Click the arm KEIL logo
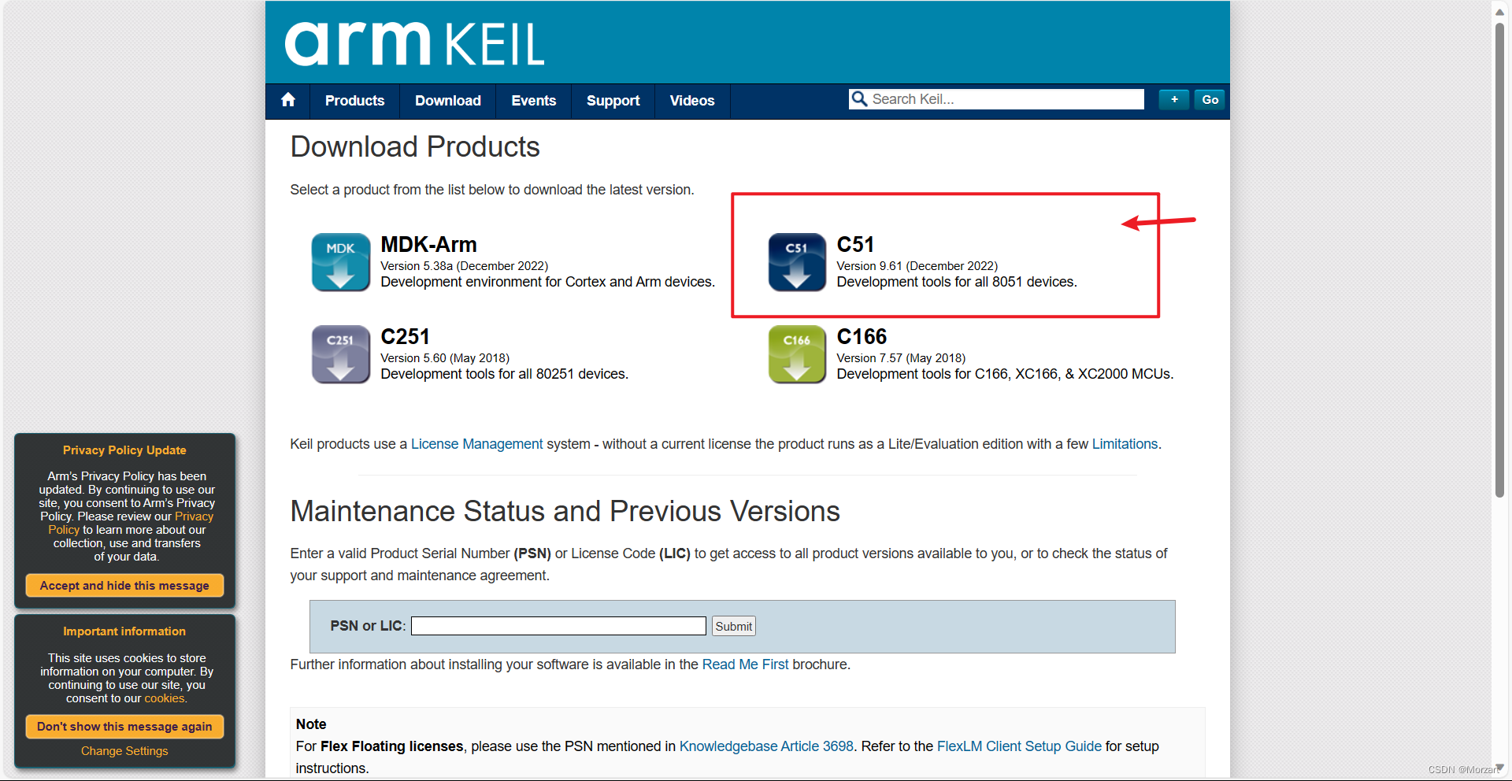This screenshot has height=781, width=1512. tap(414, 43)
